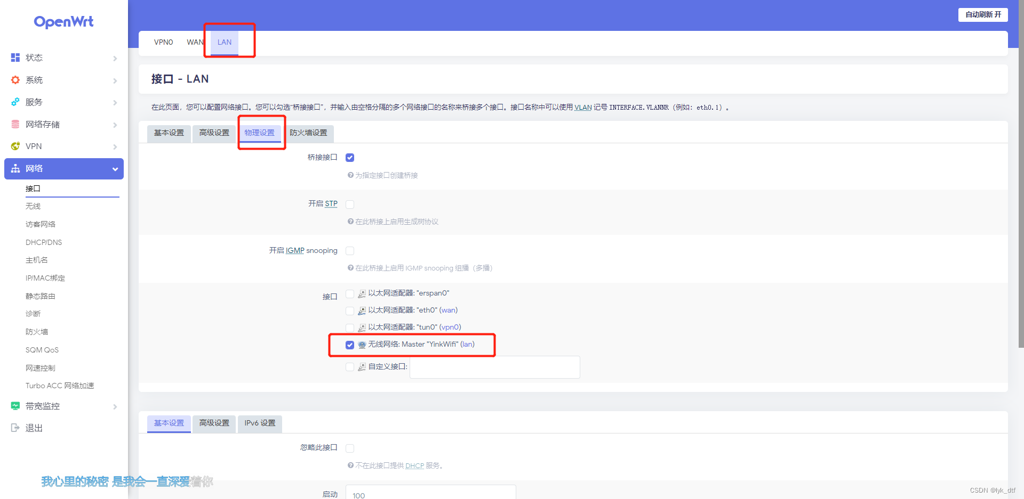Open the wan link next to eth0

(448, 310)
